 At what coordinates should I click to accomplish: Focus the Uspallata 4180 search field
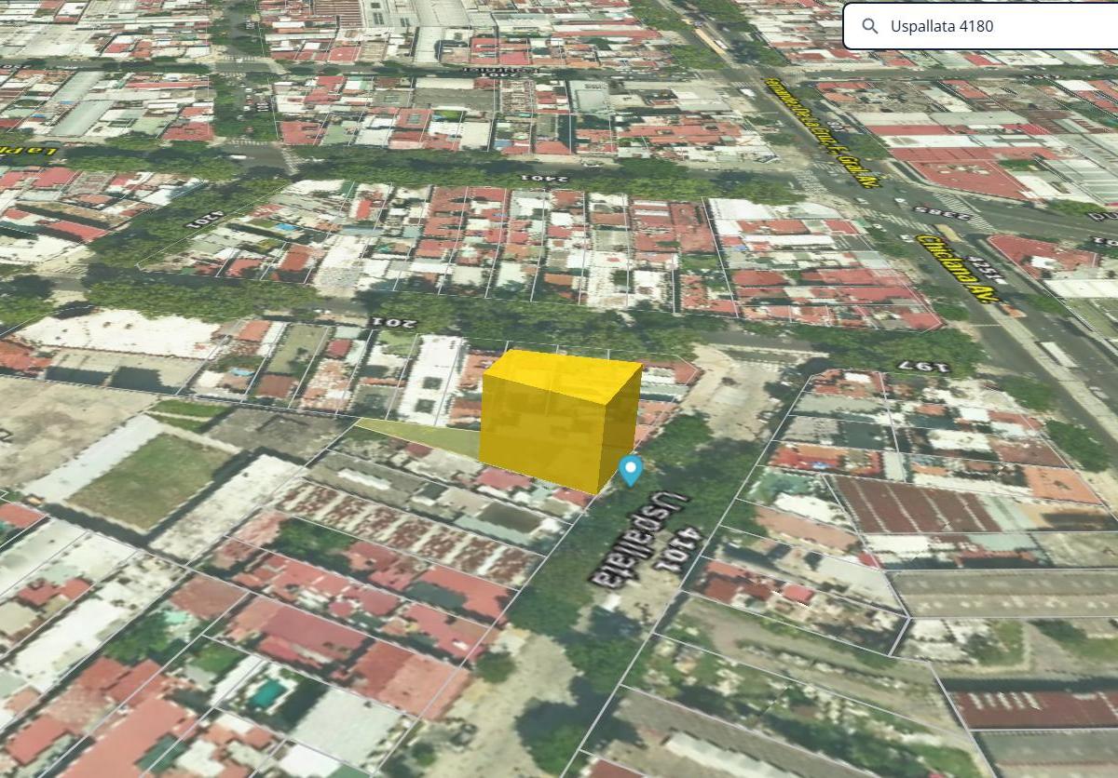pyautogui.click(x=982, y=26)
